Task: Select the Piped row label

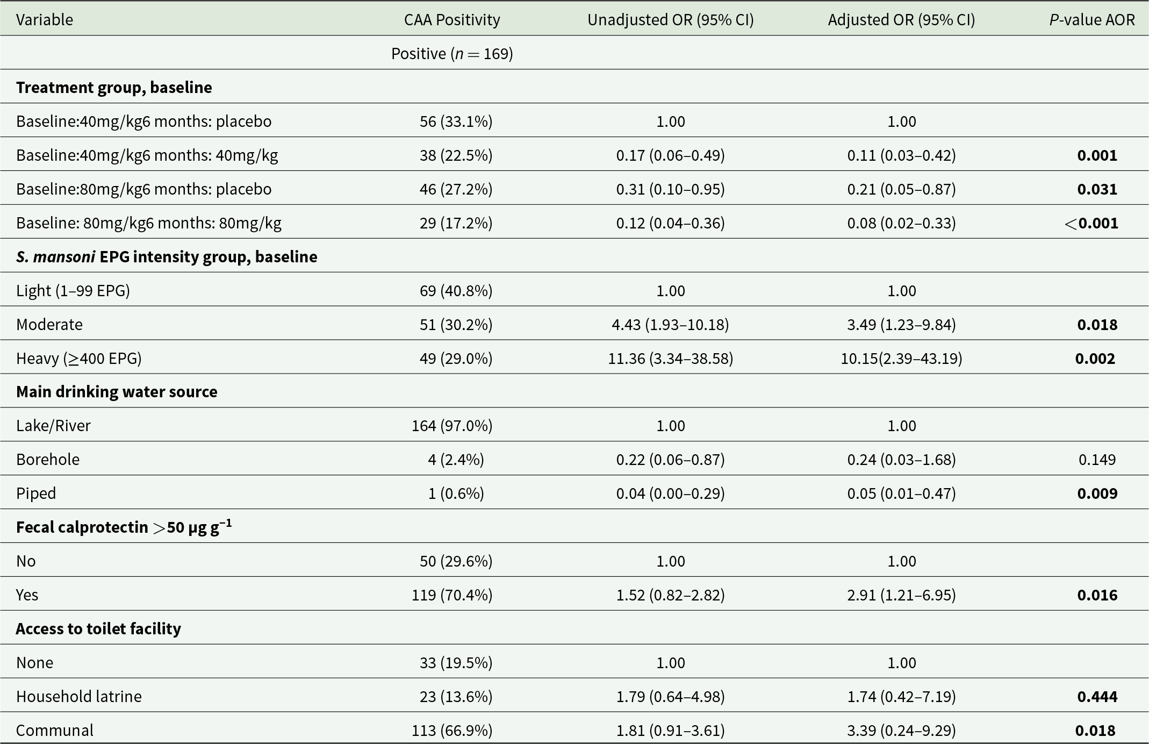Action: point(36,493)
